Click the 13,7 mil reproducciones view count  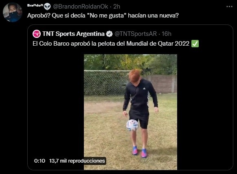click(x=77, y=161)
